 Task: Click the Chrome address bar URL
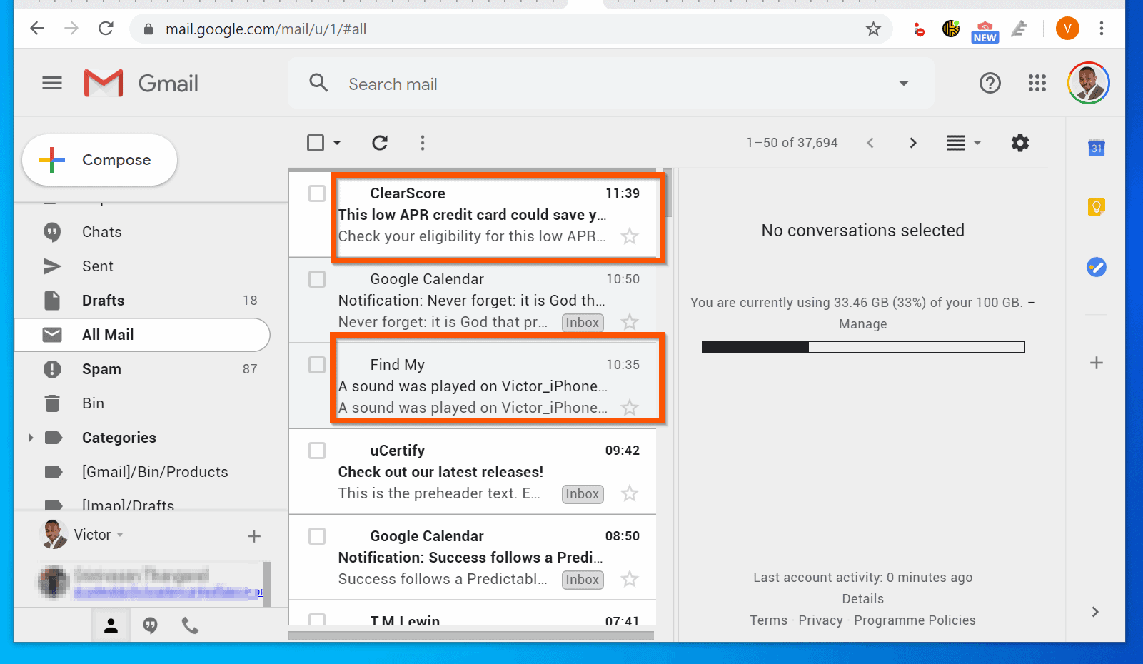pyautogui.click(x=266, y=29)
